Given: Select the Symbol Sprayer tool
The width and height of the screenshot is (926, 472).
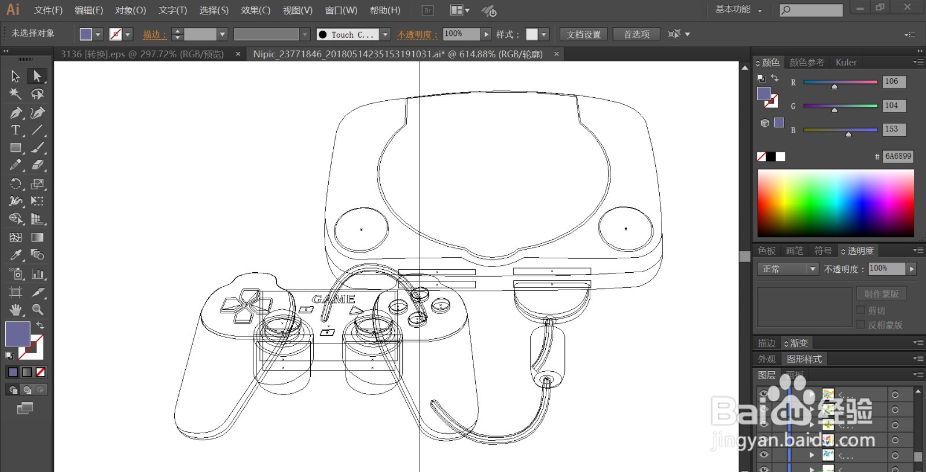Looking at the screenshot, I should coord(16,273).
